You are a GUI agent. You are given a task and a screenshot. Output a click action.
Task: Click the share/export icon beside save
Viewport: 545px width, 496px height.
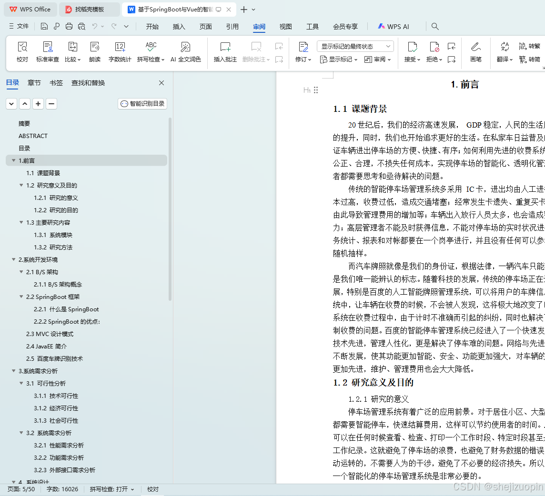pyautogui.click(x=57, y=26)
